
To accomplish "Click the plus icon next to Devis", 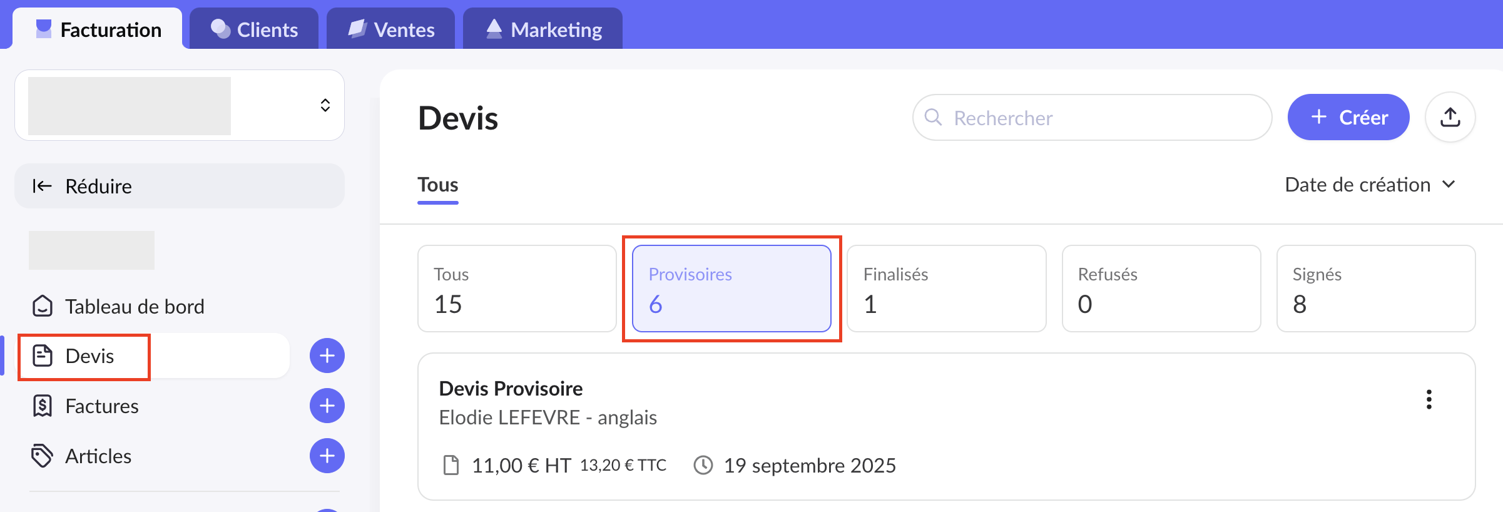I will tap(327, 356).
